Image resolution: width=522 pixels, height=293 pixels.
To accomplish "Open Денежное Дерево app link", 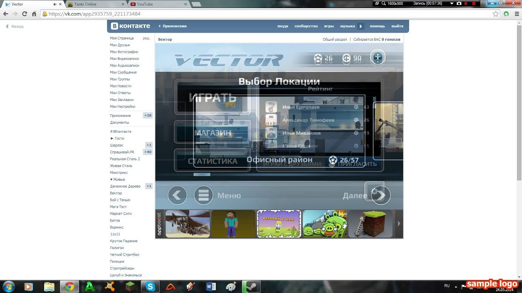I will [x=125, y=186].
